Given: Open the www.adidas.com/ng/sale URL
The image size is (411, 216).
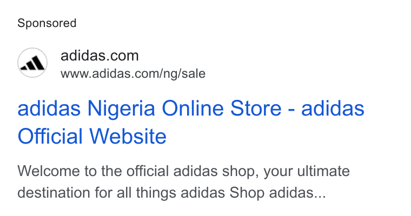Looking at the screenshot, I should point(133,73).
